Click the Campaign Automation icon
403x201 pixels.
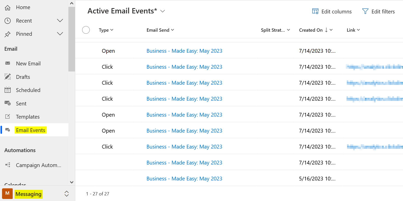(8, 165)
